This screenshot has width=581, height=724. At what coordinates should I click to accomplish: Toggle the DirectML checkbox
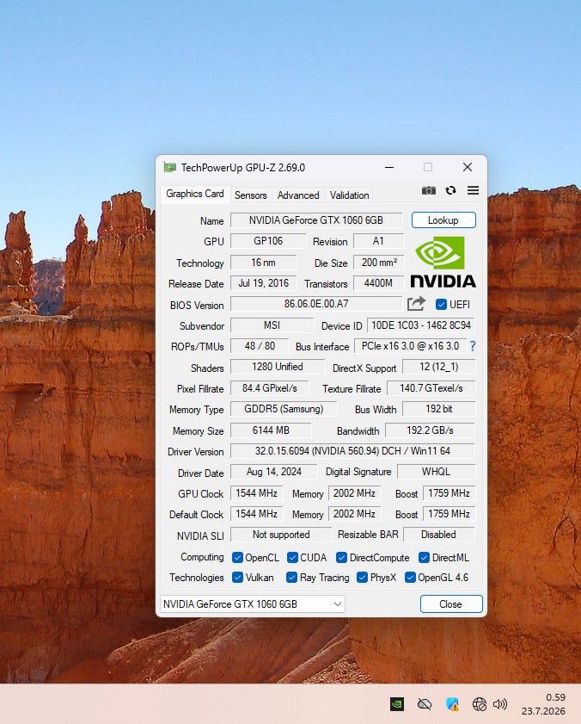[425, 558]
